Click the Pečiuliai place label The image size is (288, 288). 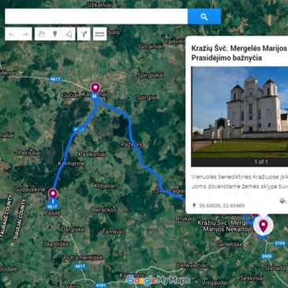(x=29, y=153)
